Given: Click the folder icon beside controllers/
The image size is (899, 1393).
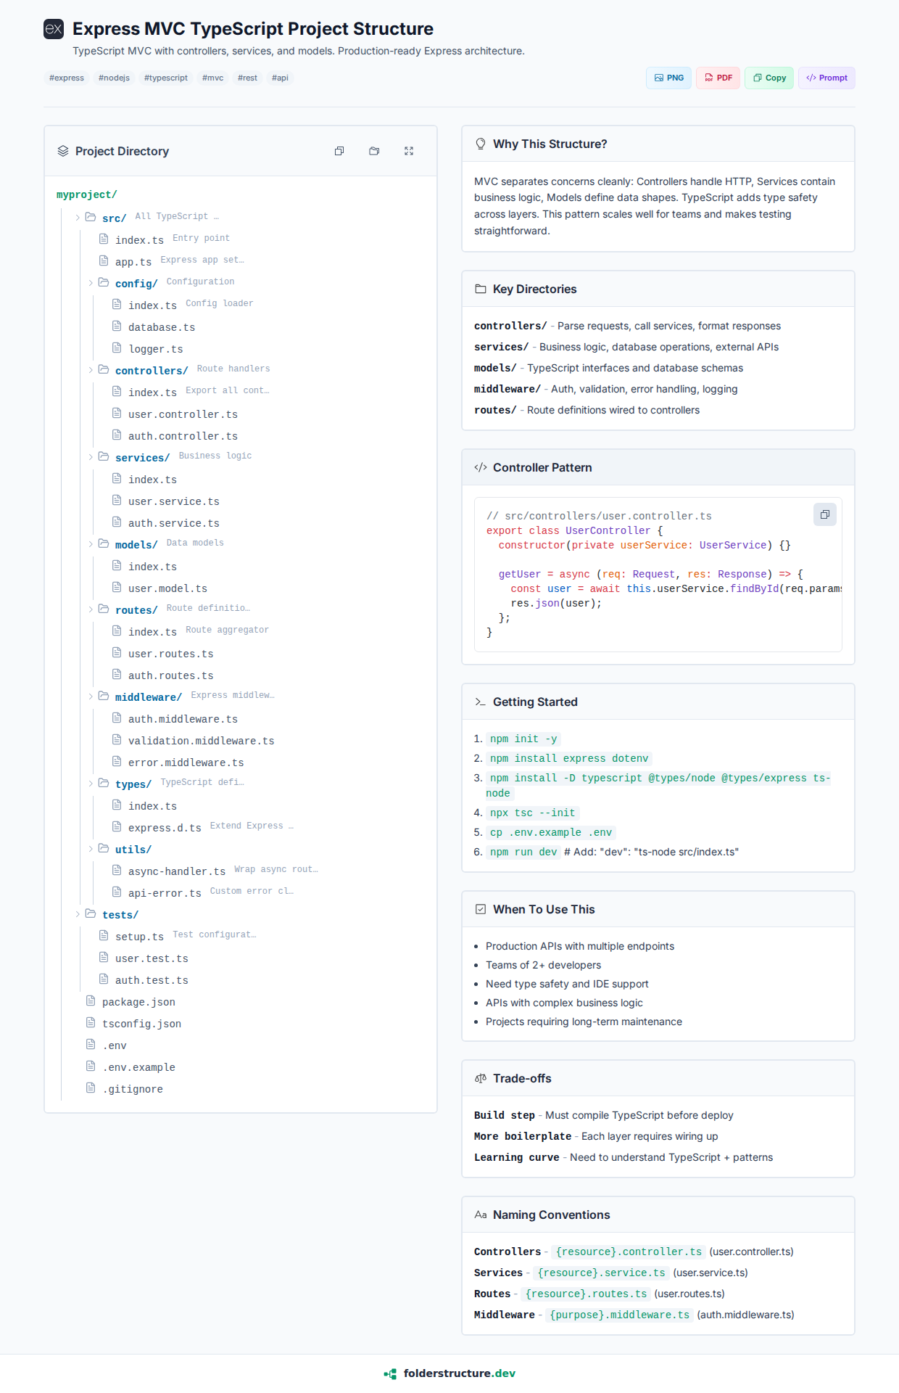Looking at the screenshot, I should coord(104,370).
